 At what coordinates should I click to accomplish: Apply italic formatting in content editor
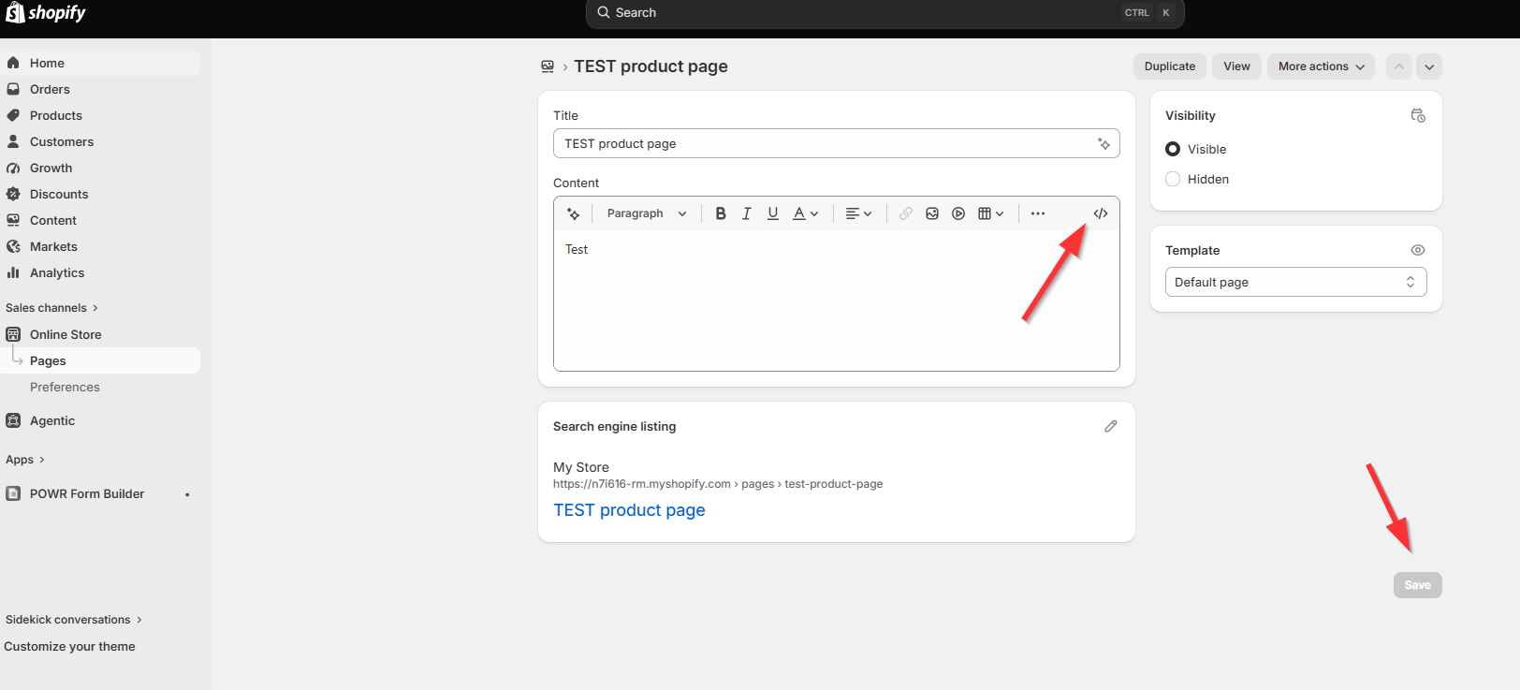pyautogui.click(x=747, y=213)
